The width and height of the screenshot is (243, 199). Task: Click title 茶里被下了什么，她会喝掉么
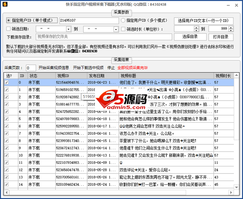[x=158, y=141]
